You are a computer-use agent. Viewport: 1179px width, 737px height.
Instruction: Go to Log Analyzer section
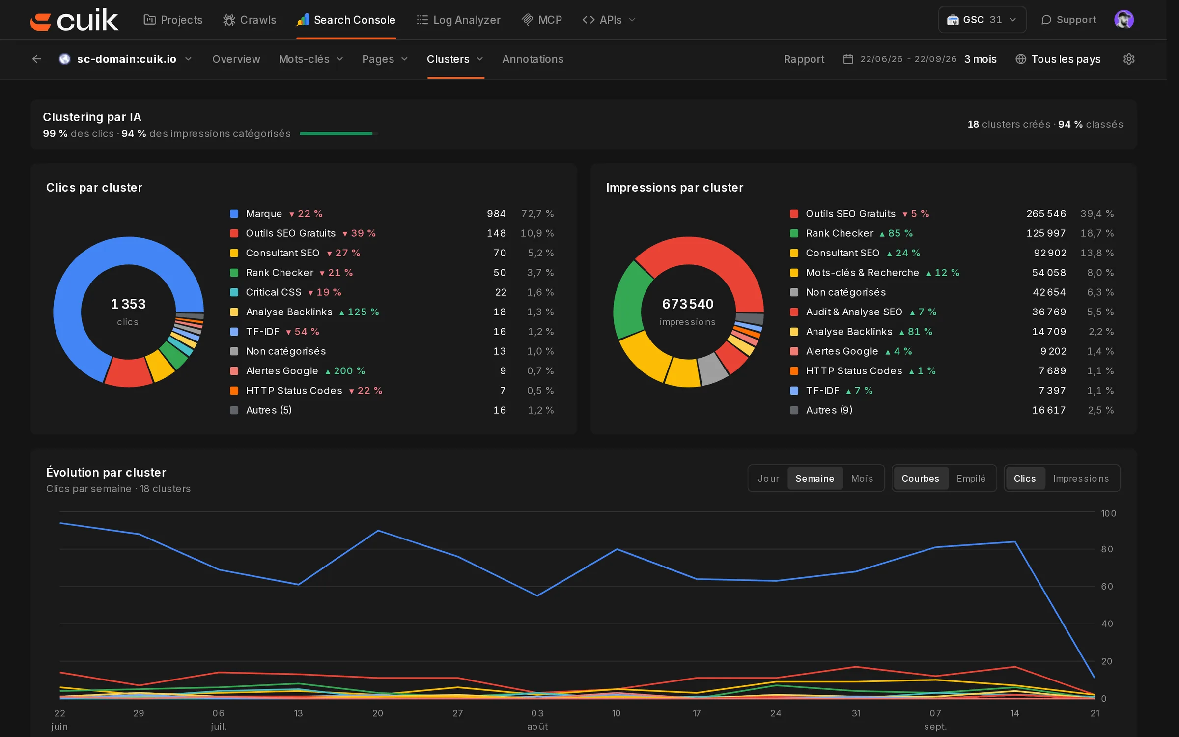click(x=458, y=20)
